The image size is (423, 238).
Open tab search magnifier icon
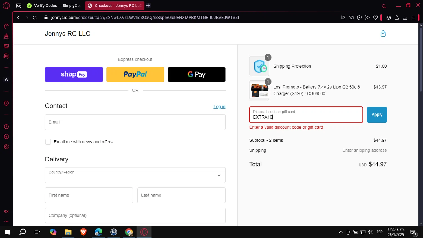coord(384,6)
